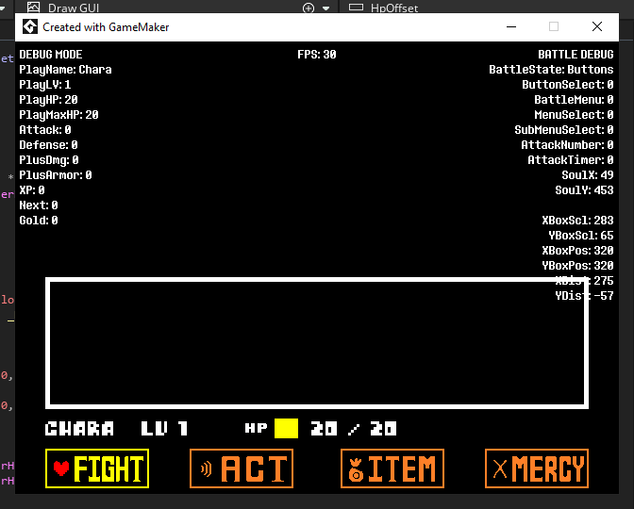
Task: Select the MERCY button
Action: [537, 468]
